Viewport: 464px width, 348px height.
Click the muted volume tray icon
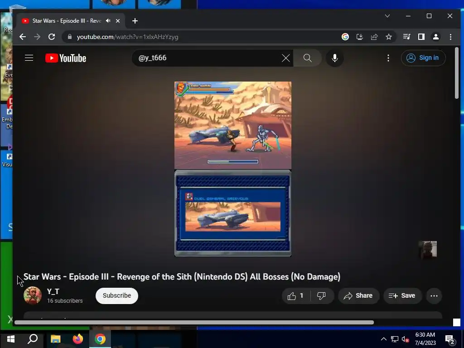tap(406, 339)
